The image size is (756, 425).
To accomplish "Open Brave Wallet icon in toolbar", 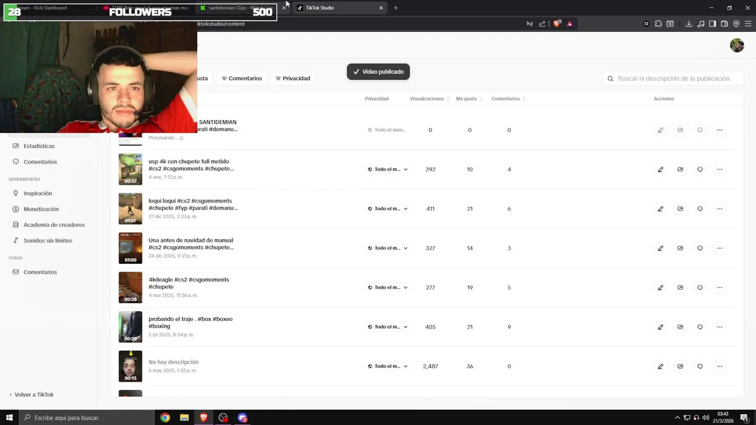I will [x=724, y=24].
